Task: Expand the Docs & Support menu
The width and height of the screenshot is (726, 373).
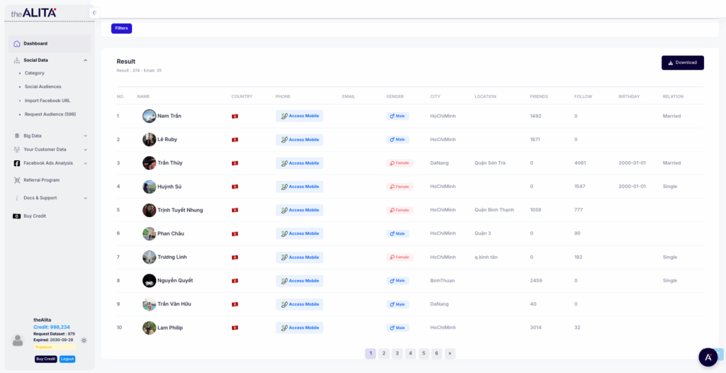Action: tap(85, 198)
